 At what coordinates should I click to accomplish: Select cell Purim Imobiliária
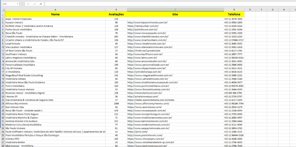coord(55,86)
